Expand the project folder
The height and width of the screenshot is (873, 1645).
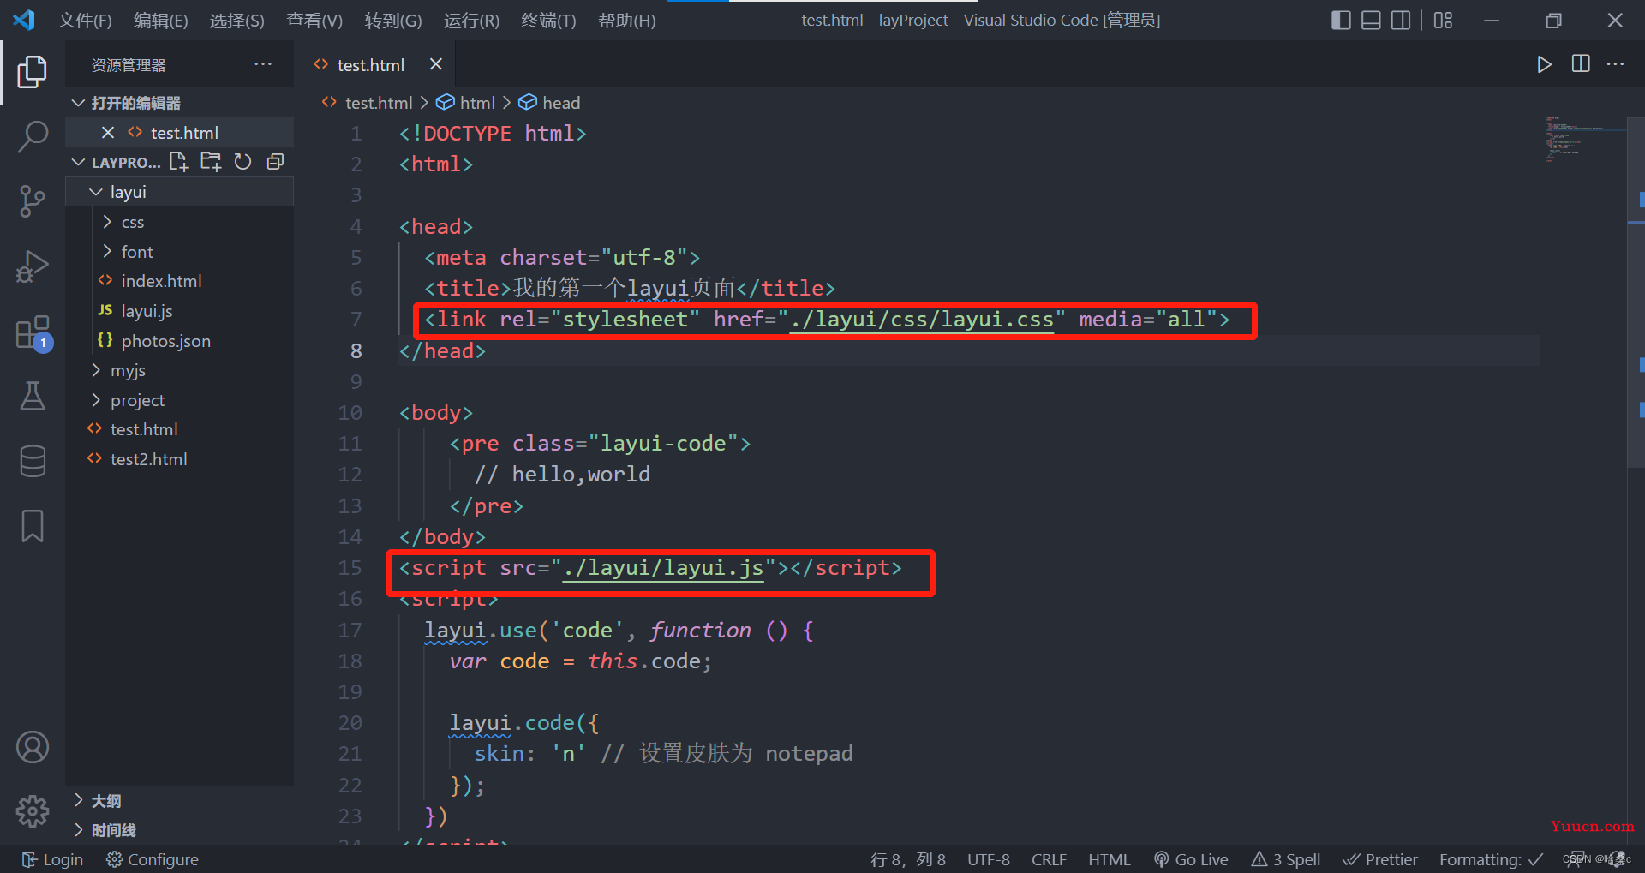point(180,400)
